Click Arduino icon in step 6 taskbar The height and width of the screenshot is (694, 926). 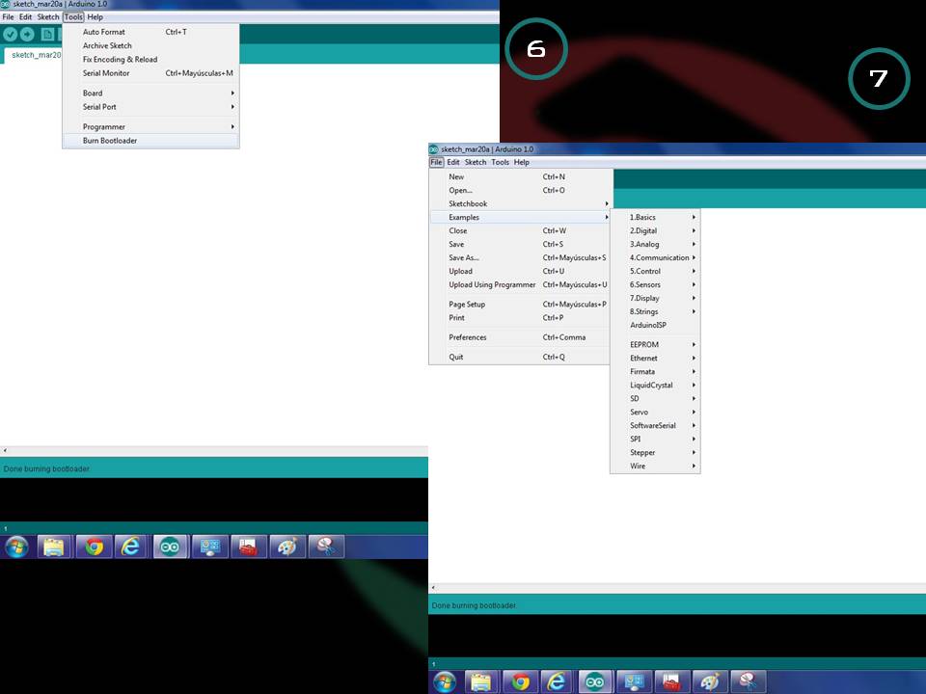pos(170,547)
